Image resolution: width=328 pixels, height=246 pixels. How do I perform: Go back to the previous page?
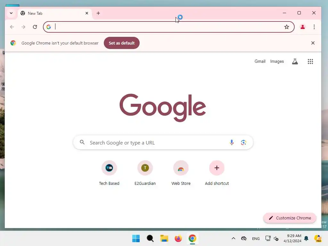[12, 27]
